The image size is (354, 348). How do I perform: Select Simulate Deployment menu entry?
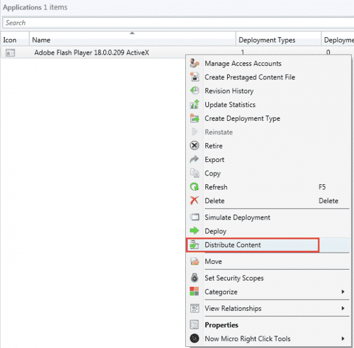tap(237, 217)
